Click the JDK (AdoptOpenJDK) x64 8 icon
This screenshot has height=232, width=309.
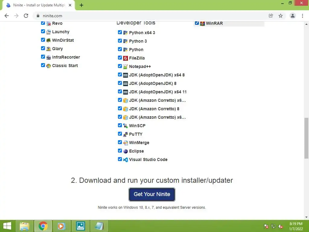[x=125, y=75]
